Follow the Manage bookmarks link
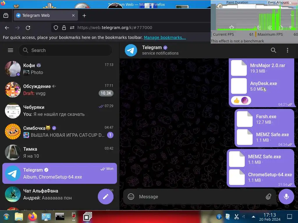Image resolution: width=298 pixels, height=223 pixels. tap(165, 37)
